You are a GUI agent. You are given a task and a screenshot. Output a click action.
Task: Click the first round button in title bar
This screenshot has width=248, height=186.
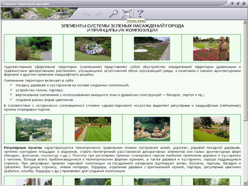[x=232, y=4]
